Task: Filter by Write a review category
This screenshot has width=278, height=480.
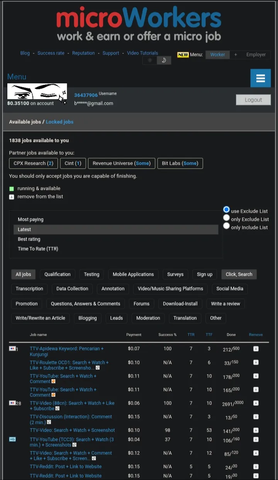Action: [225, 304]
